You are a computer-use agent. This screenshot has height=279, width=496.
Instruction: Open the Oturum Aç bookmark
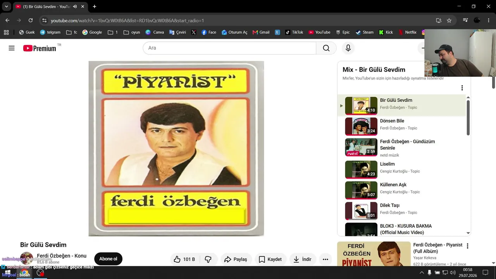[x=234, y=32]
